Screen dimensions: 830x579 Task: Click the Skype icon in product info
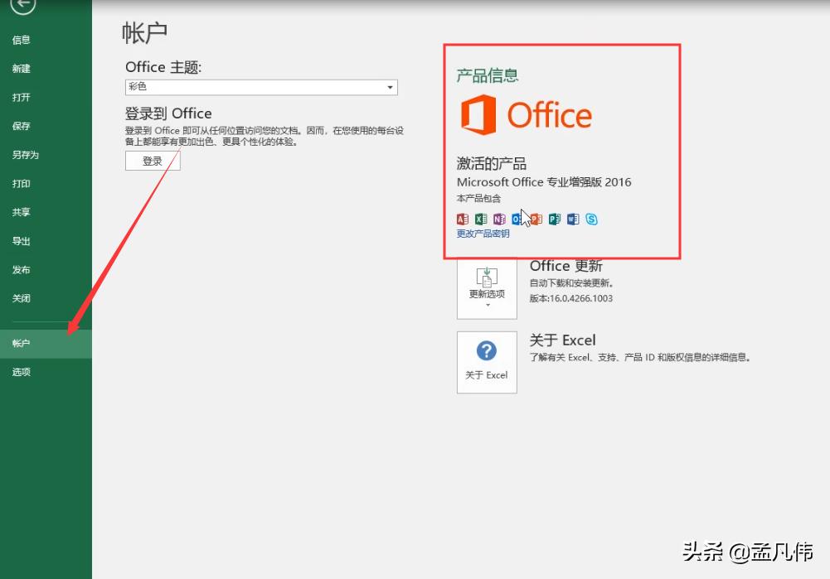[591, 219]
